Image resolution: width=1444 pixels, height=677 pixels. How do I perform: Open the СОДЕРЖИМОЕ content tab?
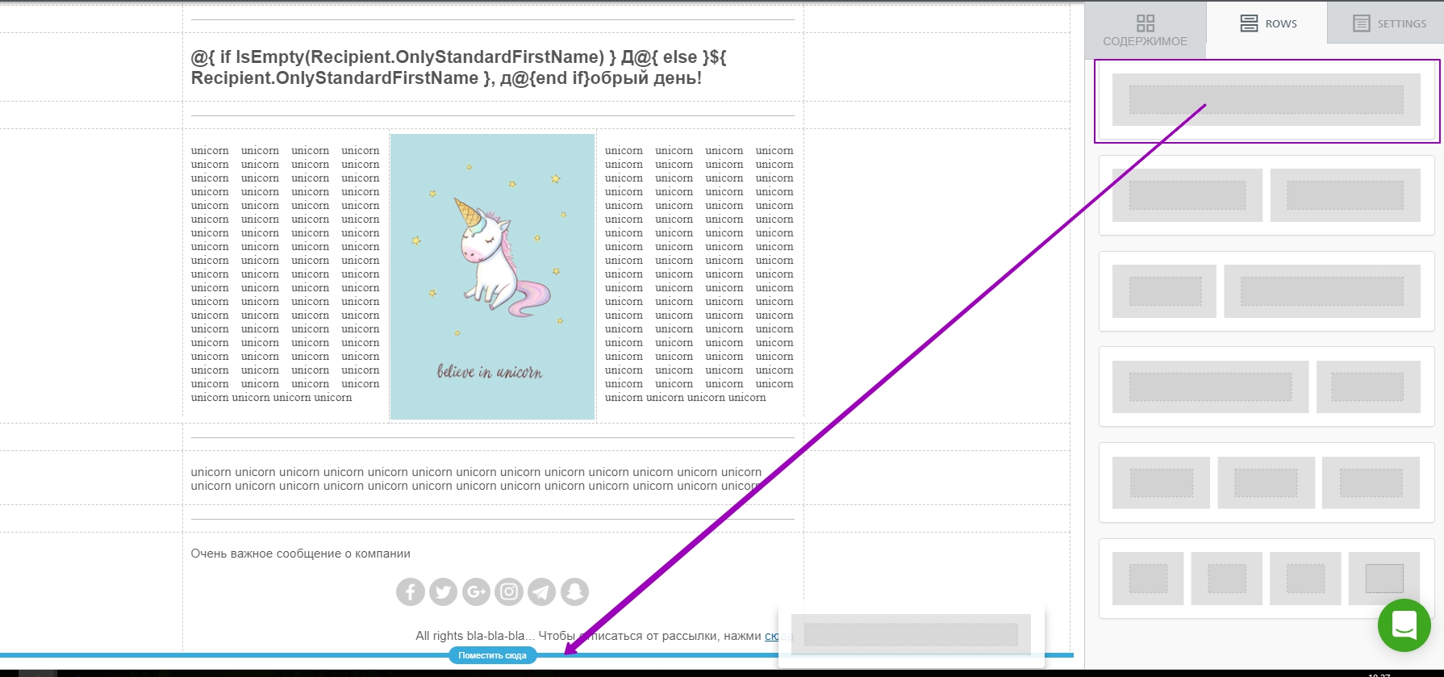click(1145, 31)
